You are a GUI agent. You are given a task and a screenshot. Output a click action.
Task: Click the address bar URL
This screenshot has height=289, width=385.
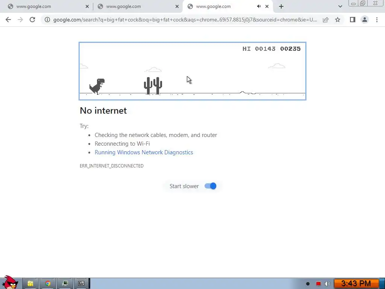coord(185,20)
